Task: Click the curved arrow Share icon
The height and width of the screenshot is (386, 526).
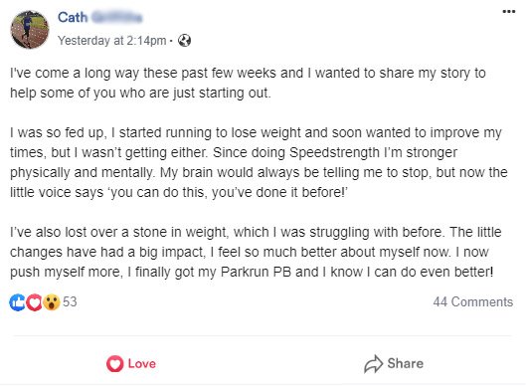Action: (x=373, y=364)
